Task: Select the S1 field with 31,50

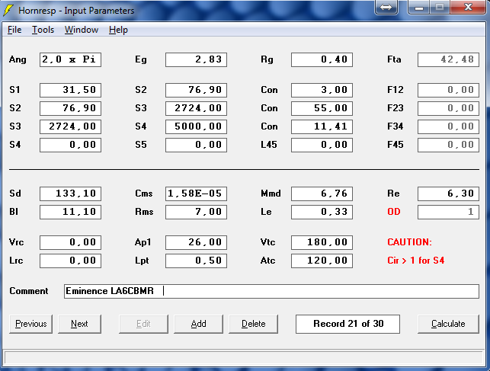Action: pyautogui.click(x=70, y=90)
